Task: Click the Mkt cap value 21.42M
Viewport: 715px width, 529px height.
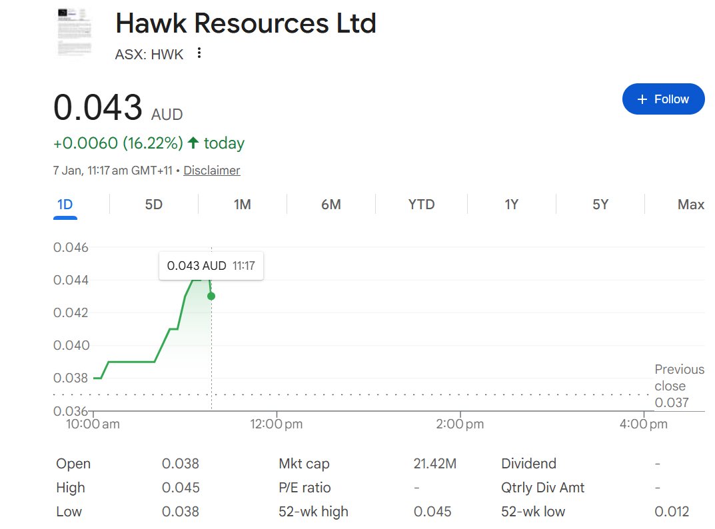Action: pyautogui.click(x=435, y=464)
